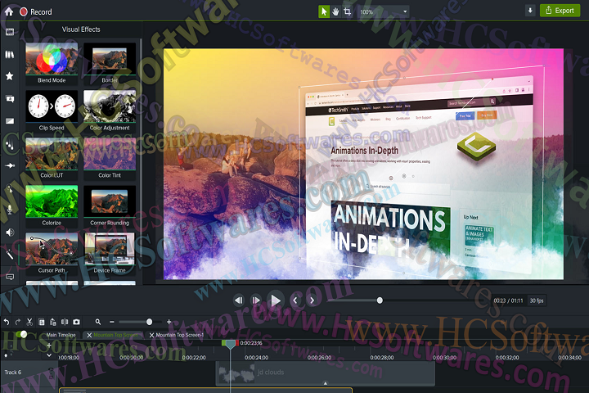Image resolution: width=589 pixels, height=393 pixels.
Task: Choose the Device Frame effect
Action: 110,254
